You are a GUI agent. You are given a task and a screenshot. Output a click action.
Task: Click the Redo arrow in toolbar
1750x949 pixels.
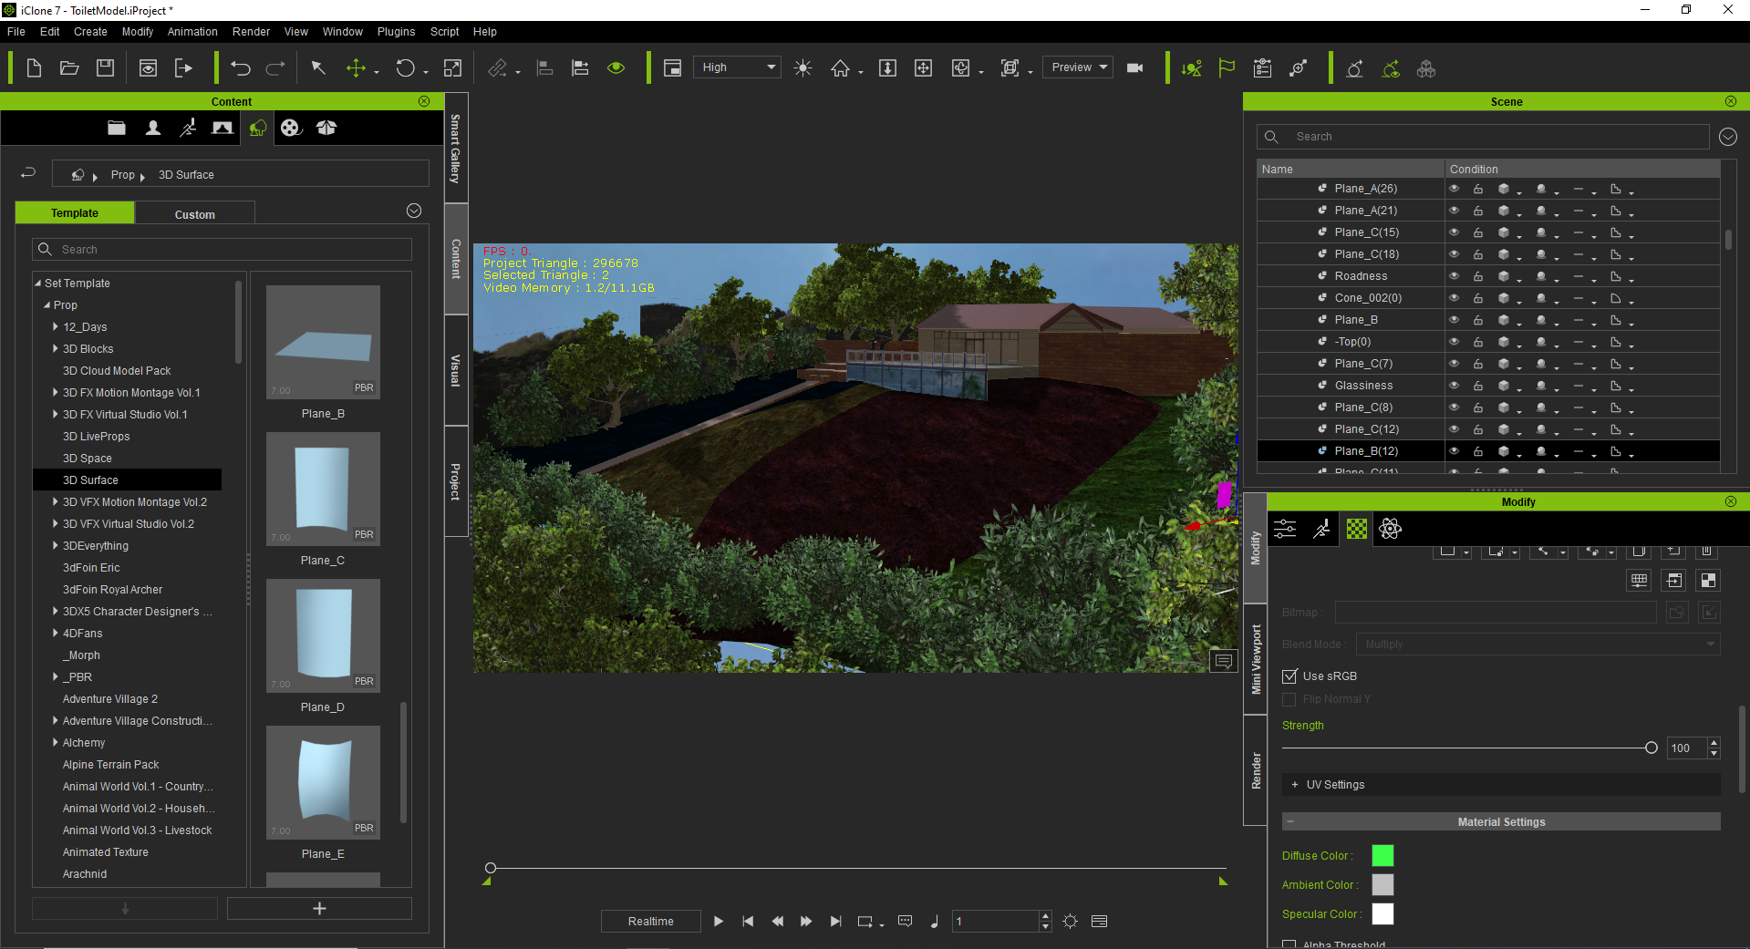(x=275, y=68)
